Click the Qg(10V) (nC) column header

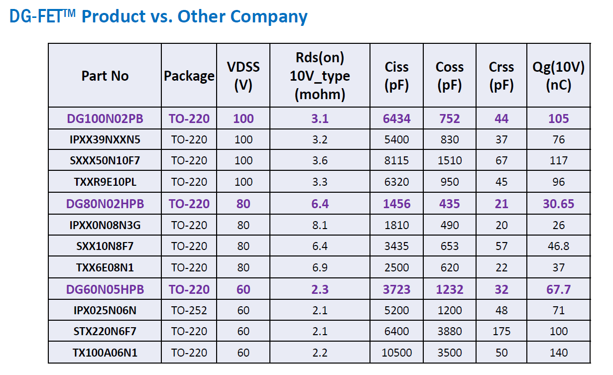tap(558, 76)
